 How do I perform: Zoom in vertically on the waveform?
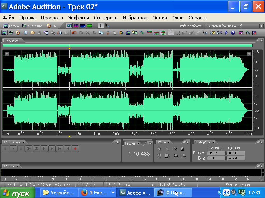click(176, 156)
